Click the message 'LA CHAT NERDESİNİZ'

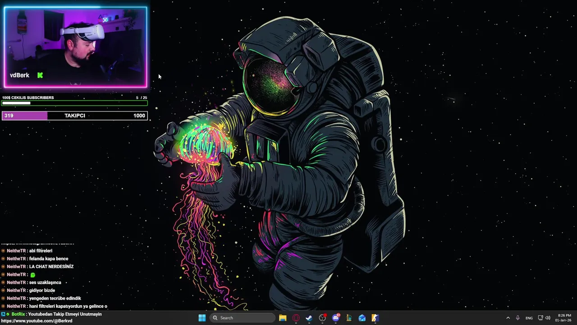click(51, 267)
